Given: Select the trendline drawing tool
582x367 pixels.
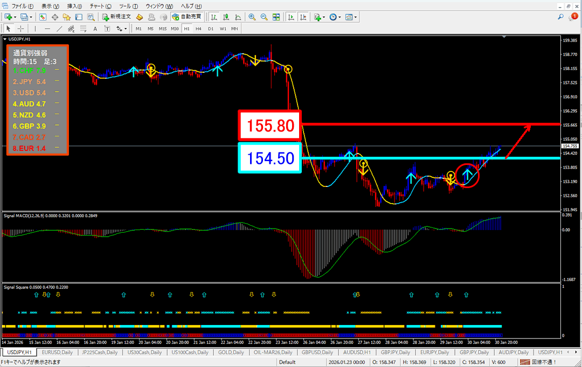Looking at the screenshot, I should (x=59, y=29).
